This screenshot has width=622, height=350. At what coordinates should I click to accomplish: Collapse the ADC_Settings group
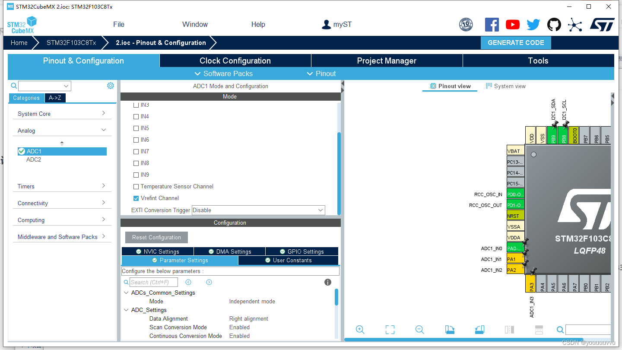point(126,310)
